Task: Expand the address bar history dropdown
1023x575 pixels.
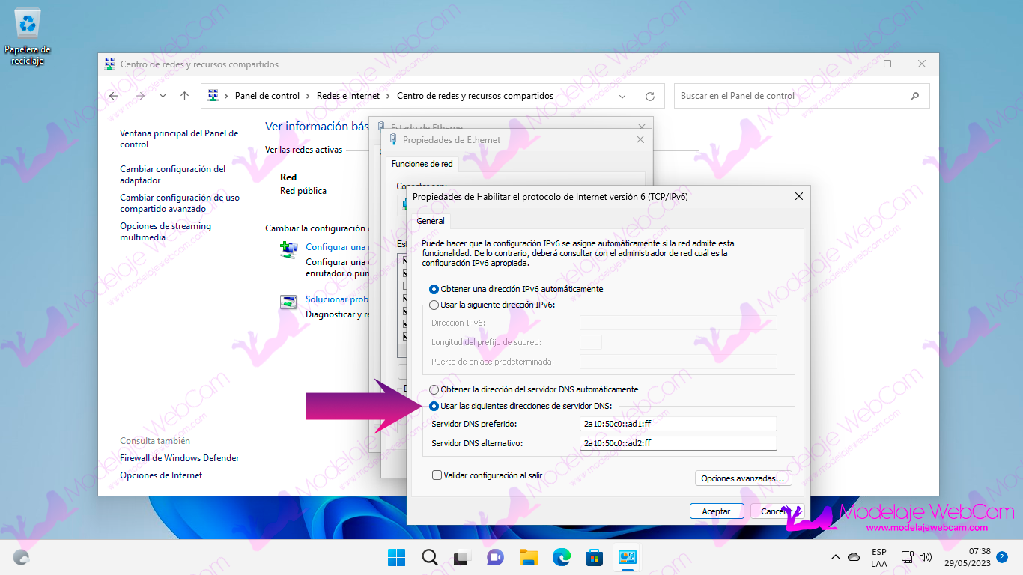Action: [x=622, y=97]
